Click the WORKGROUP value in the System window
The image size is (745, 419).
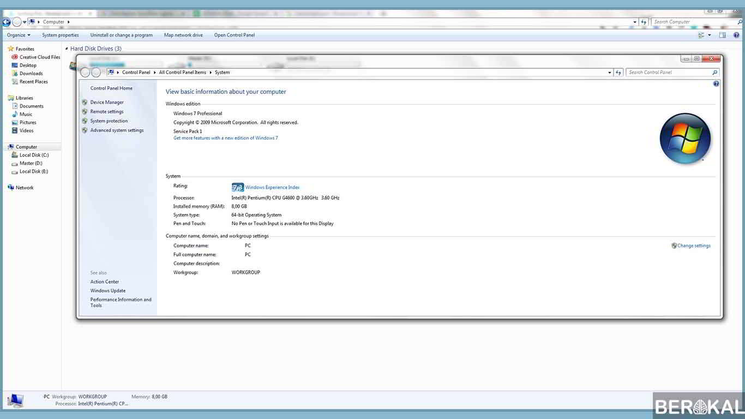point(246,272)
